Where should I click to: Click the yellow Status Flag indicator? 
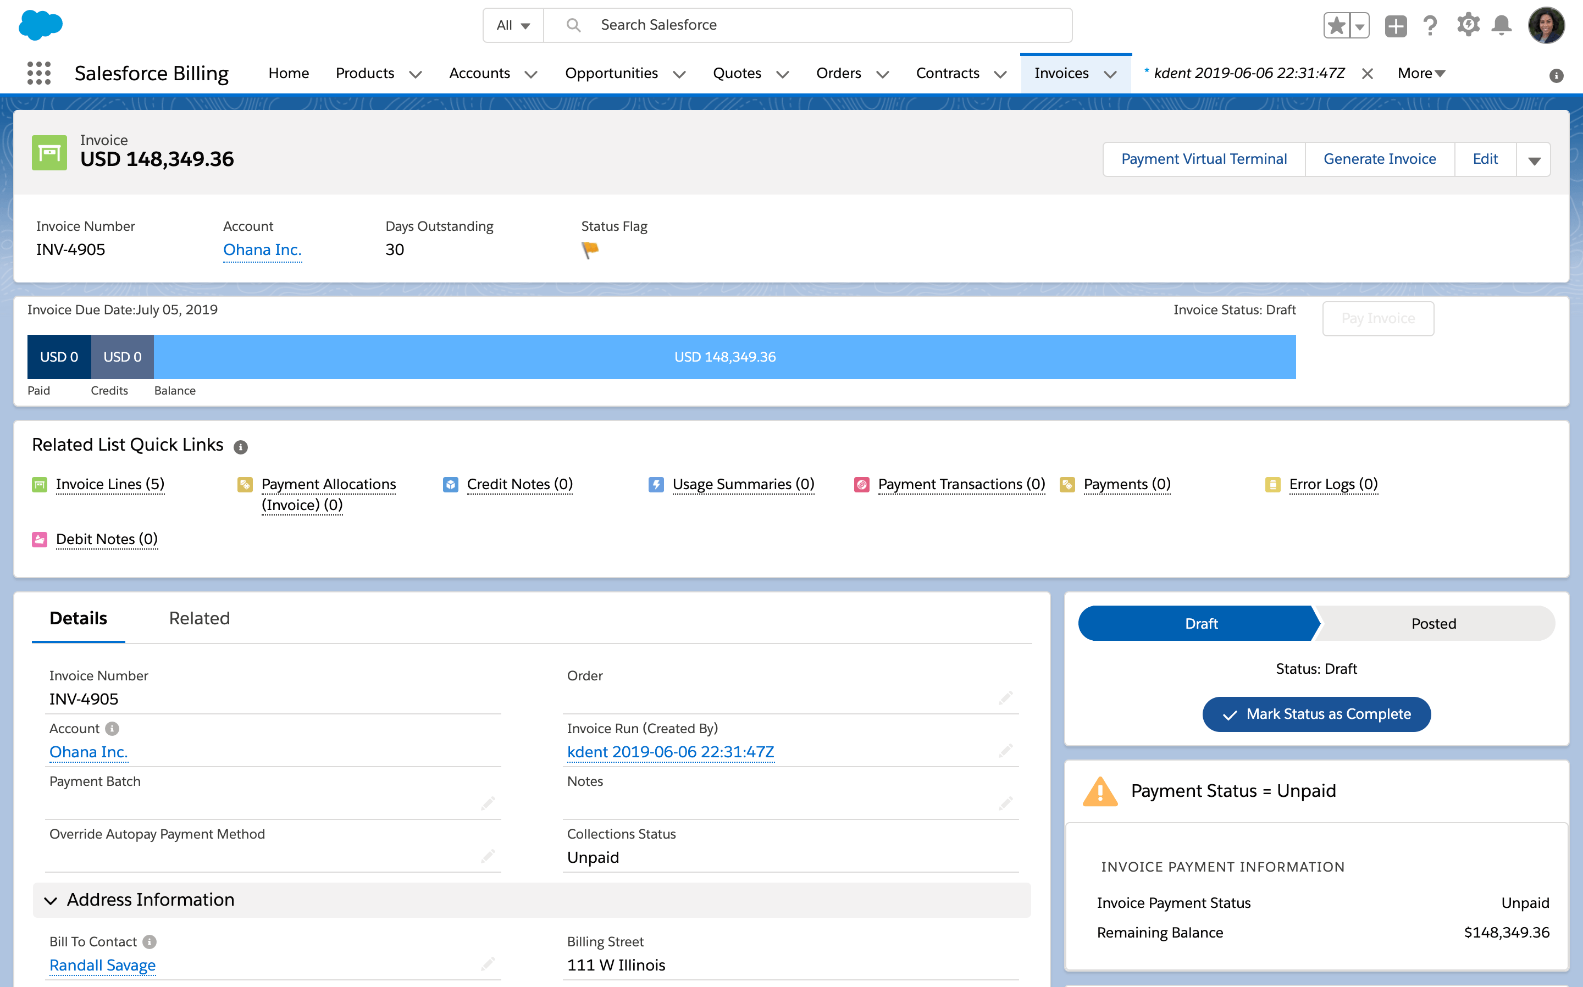(x=589, y=250)
